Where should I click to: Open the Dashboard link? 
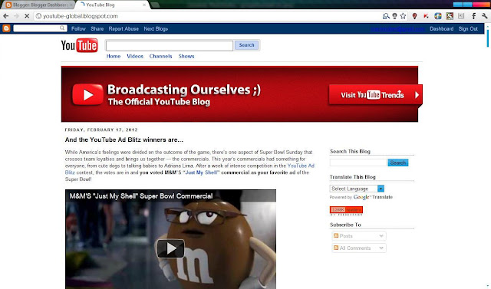[x=442, y=29]
